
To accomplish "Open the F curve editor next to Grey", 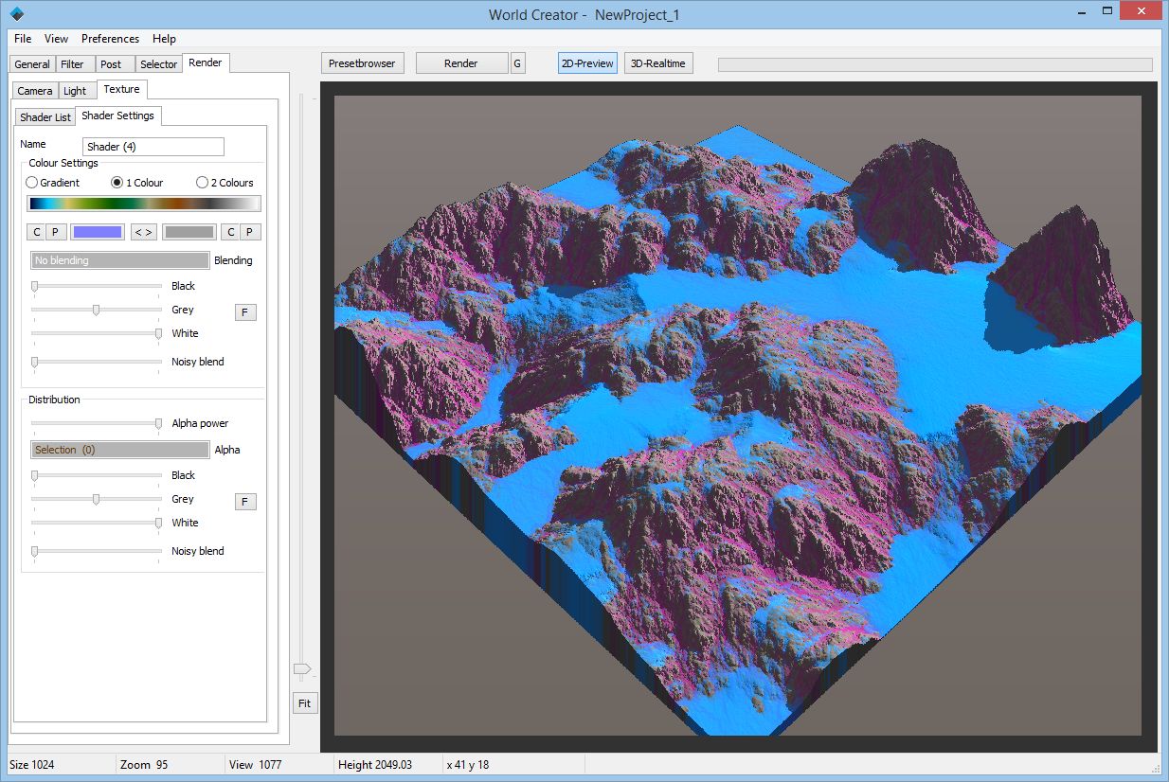I will pos(245,311).
